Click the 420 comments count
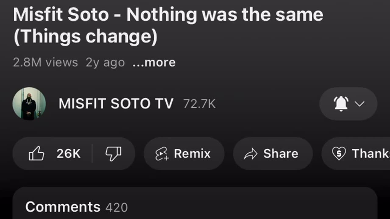Screen dimensions: 390x219 coord(117,208)
